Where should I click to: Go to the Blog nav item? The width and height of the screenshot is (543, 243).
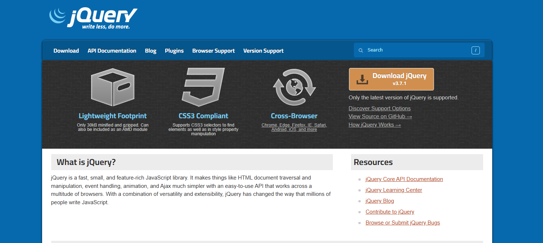point(151,51)
